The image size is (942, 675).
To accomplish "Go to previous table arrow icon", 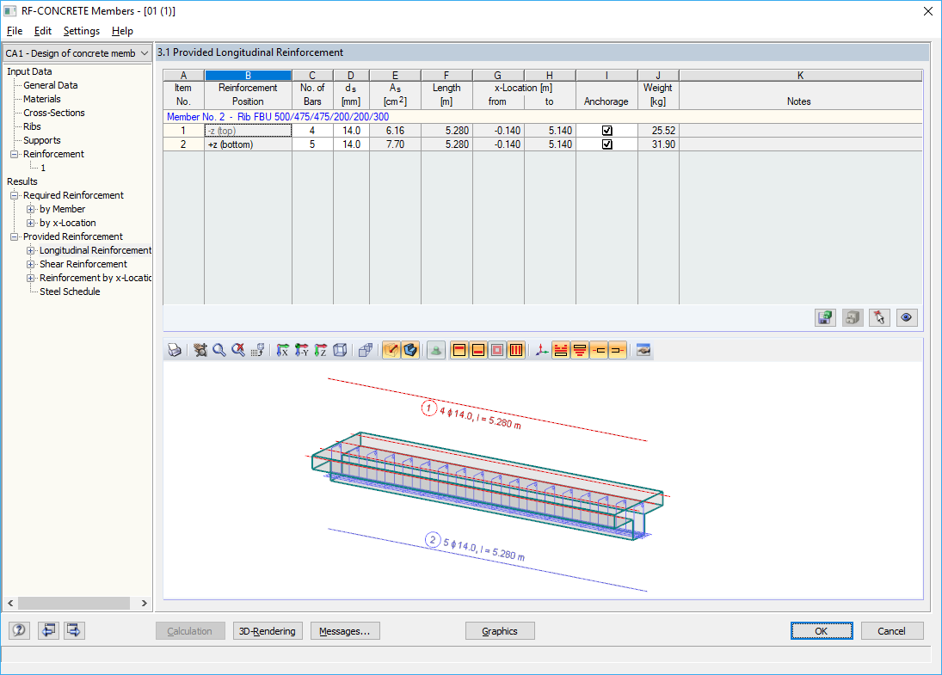I will pos(48,630).
